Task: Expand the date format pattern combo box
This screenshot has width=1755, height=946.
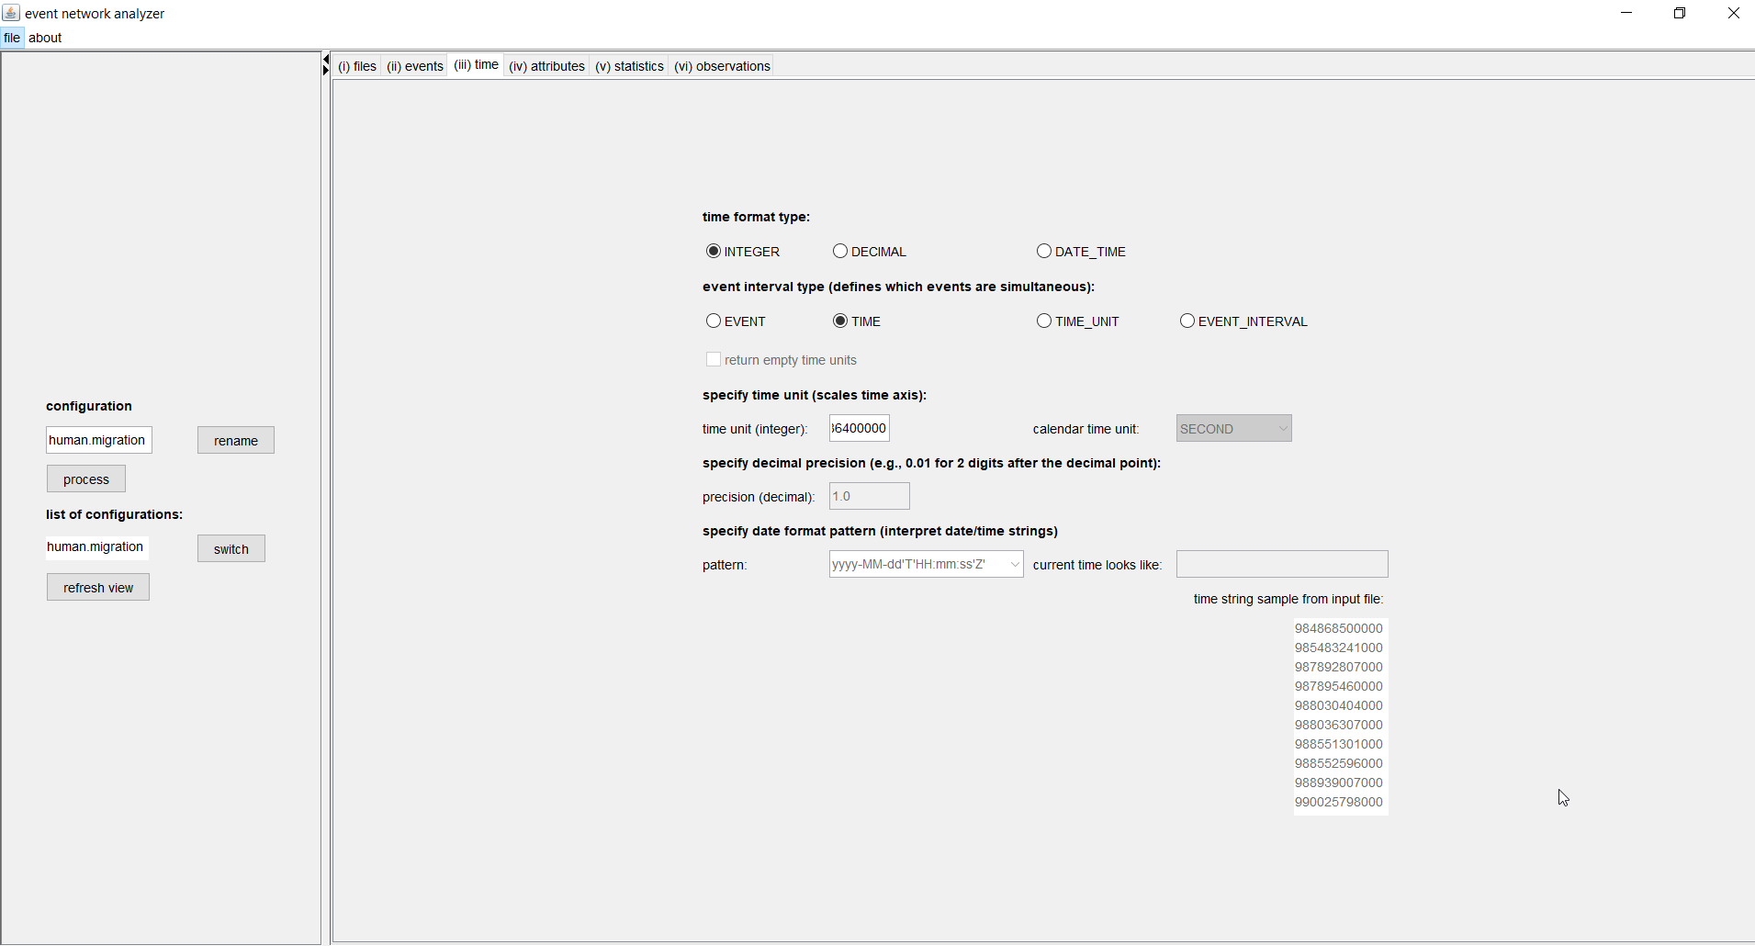Action: pos(1014,564)
